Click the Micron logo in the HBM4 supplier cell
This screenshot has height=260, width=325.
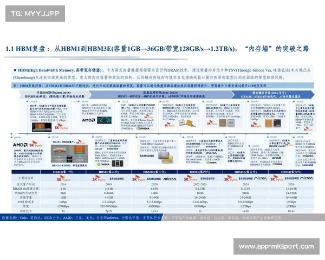tap(307, 178)
